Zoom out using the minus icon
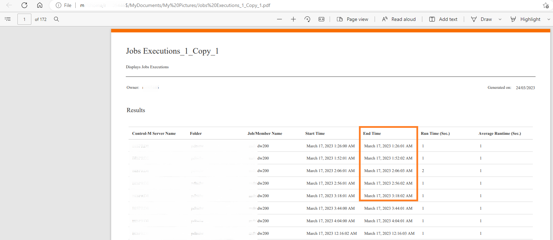 (279, 19)
